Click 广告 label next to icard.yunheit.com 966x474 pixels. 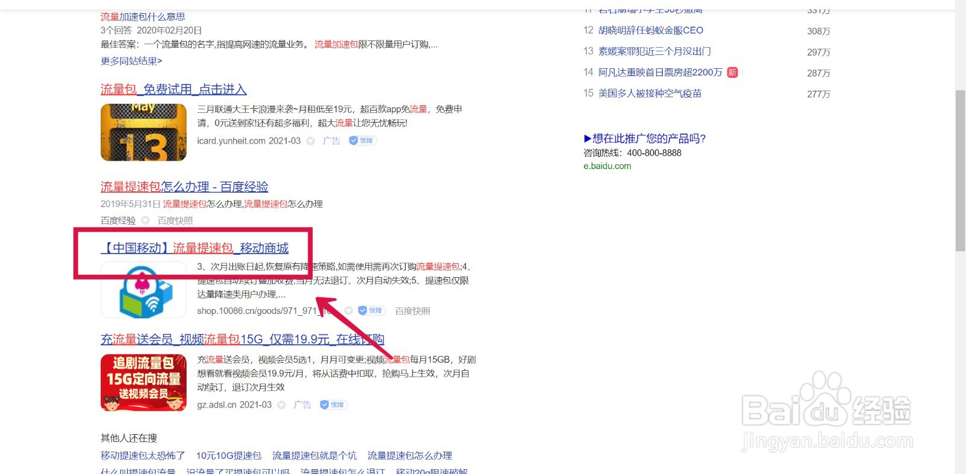[x=331, y=141]
